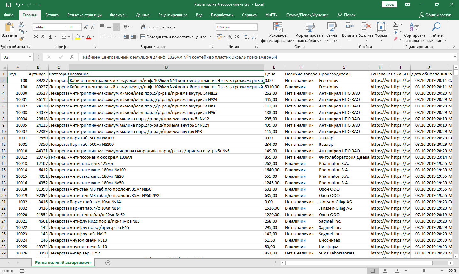Increase indent icon
Image resolution: width=459 pixels, height=274 pixels.
point(133,37)
